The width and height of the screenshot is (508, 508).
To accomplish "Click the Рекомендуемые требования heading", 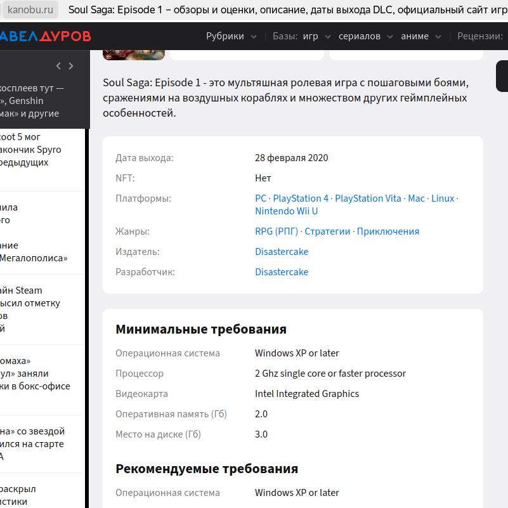I will coord(207,469).
